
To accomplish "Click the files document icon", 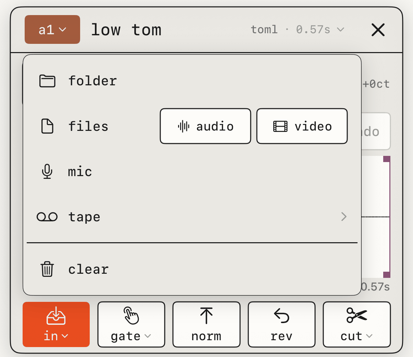I will pyautogui.click(x=47, y=126).
